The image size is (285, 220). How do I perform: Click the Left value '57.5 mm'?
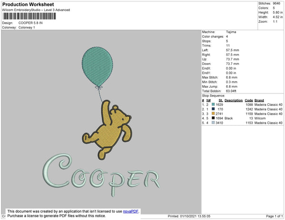click(x=232, y=50)
